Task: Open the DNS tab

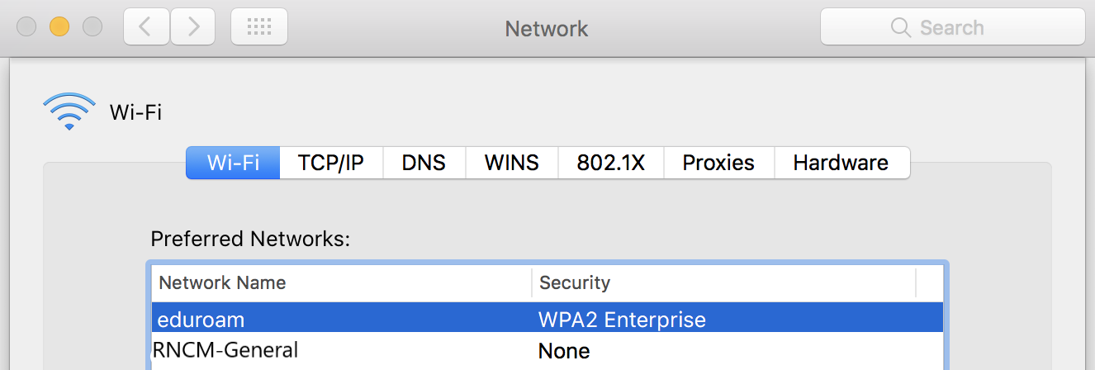Action: pos(424,163)
